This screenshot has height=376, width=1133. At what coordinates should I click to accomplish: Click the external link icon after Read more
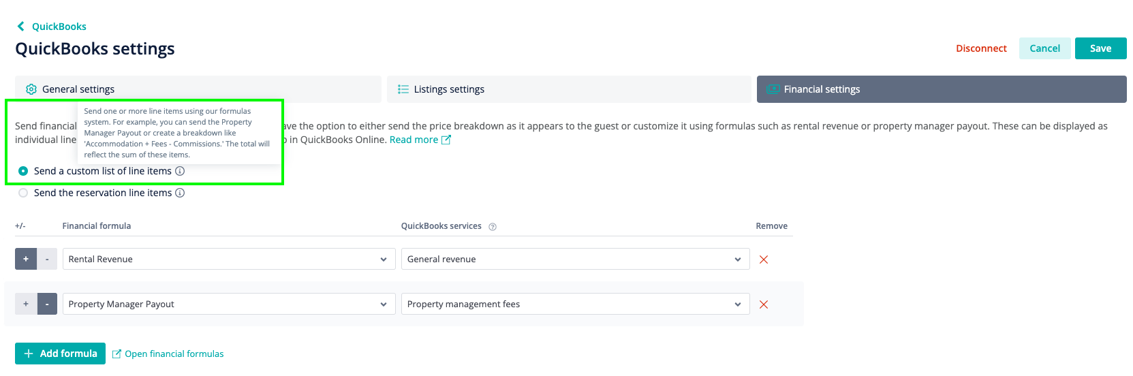pyautogui.click(x=446, y=140)
